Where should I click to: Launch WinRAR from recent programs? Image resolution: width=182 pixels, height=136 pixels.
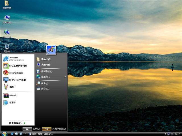pyautogui.click(x=13, y=95)
